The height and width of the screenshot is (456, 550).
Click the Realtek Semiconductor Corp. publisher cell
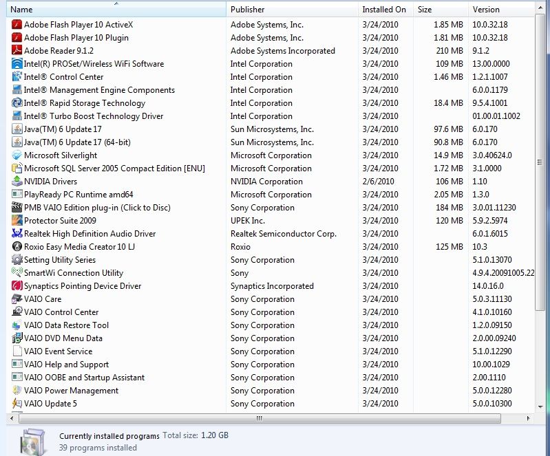(x=284, y=234)
